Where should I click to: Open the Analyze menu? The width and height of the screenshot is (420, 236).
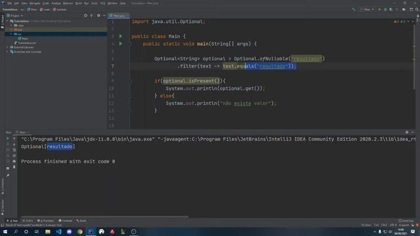56,3
